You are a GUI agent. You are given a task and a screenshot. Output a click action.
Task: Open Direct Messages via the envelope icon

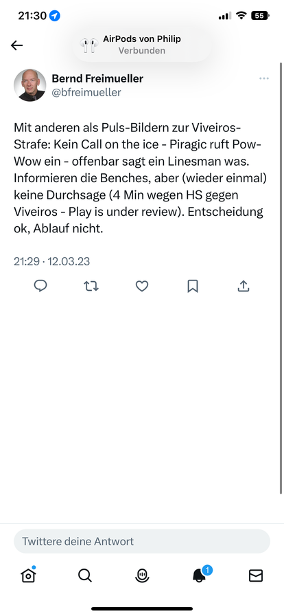click(256, 575)
